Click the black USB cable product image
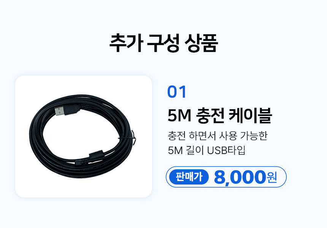The width and height of the screenshot is (327, 228). coord(82,136)
